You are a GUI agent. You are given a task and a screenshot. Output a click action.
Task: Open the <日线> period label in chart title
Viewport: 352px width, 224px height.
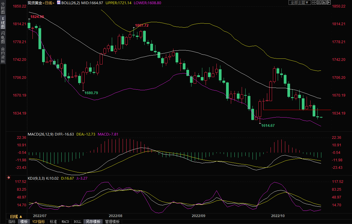(49, 3)
